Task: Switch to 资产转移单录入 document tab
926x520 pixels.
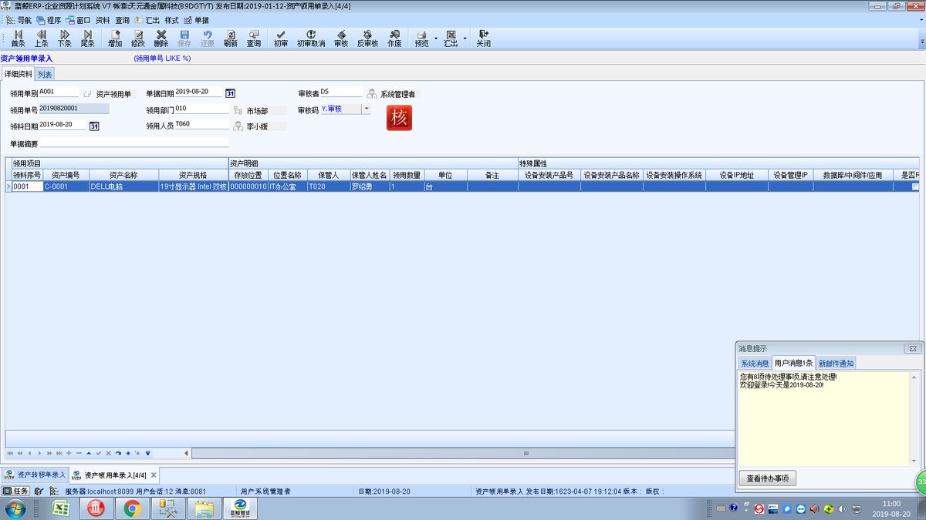Action: (x=35, y=475)
